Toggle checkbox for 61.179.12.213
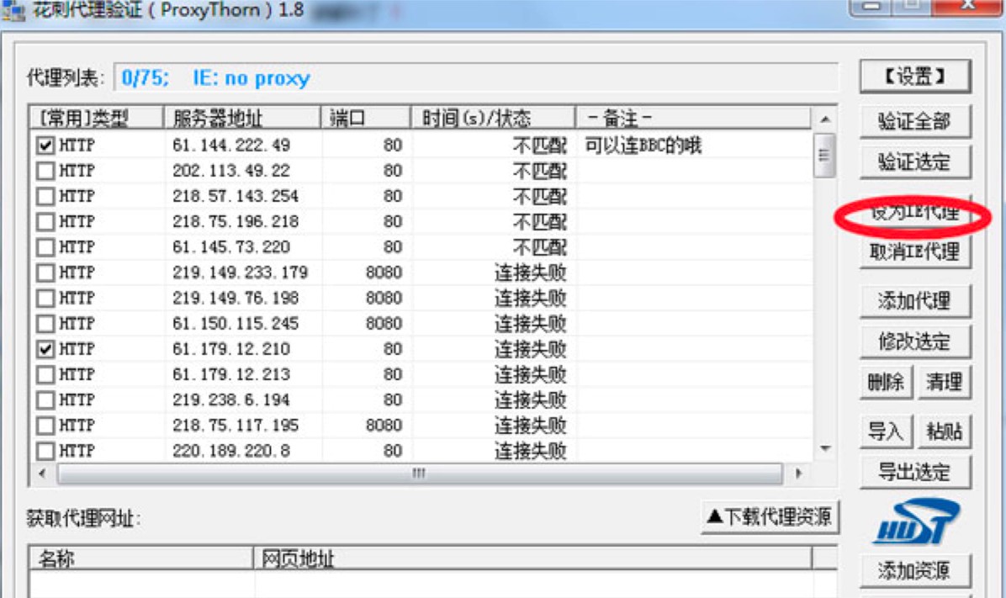 click(45, 375)
